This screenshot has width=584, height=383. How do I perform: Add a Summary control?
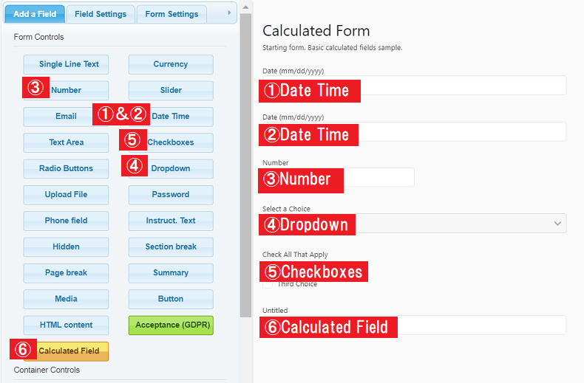pos(171,272)
